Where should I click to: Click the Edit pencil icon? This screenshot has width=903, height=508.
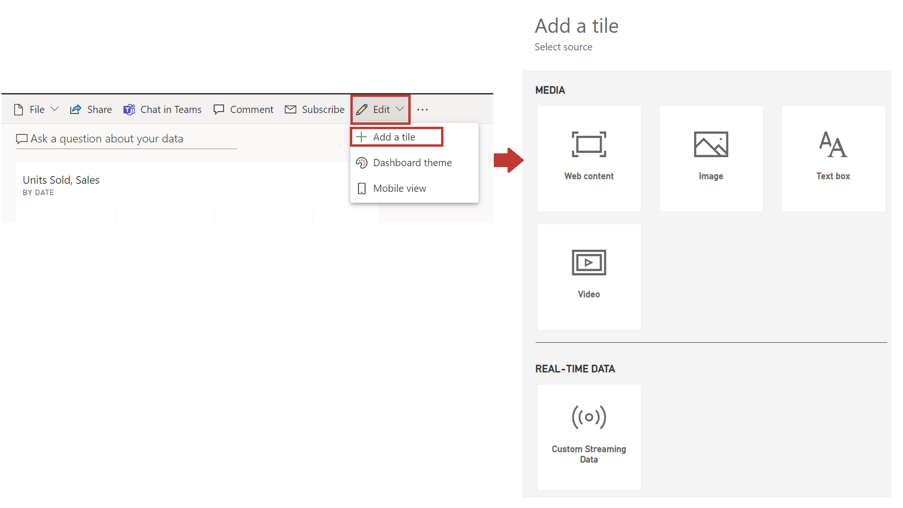click(x=362, y=110)
